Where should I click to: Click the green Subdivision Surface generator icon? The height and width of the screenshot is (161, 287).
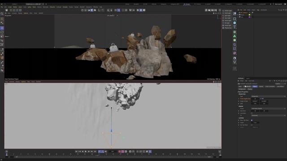pyautogui.click(x=235, y=32)
